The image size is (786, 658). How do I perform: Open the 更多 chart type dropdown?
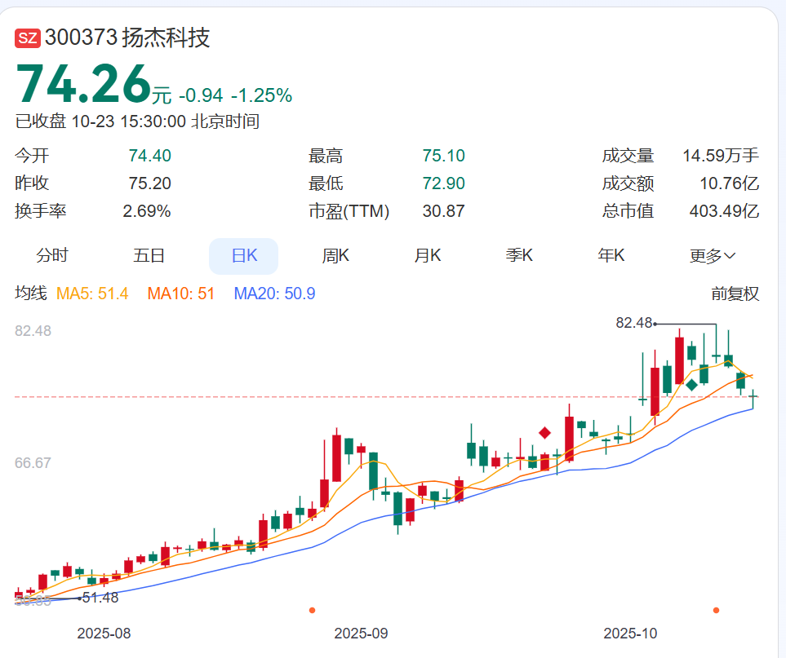713,255
